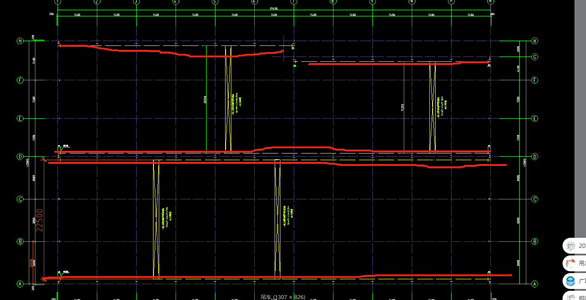The image size is (586, 300).
Task: Click axis bubble H on the right side
Action: click(535, 41)
